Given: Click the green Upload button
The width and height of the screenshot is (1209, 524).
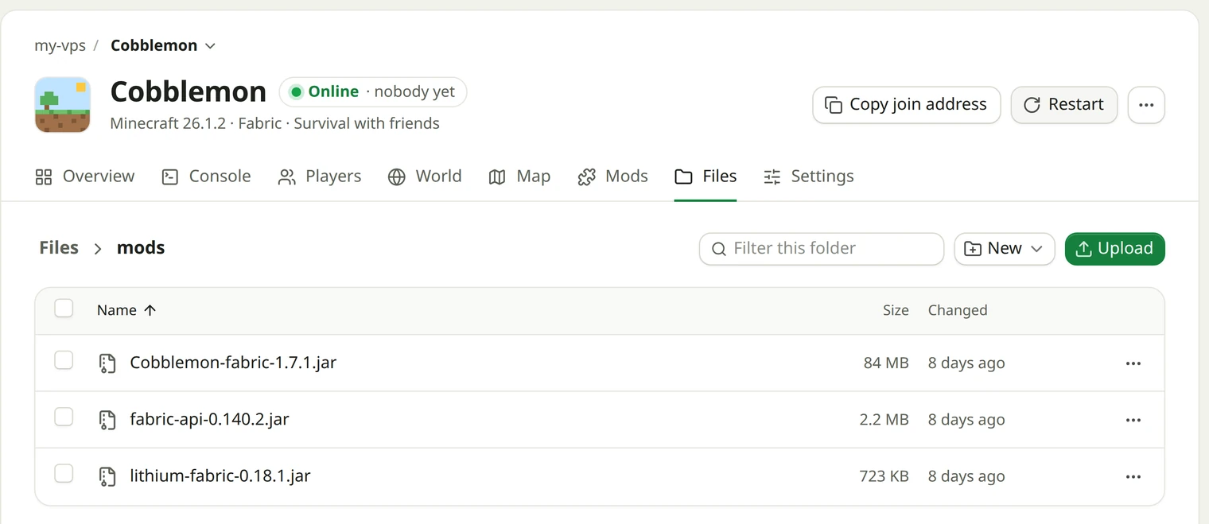Looking at the screenshot, I should click(1114, 249).
